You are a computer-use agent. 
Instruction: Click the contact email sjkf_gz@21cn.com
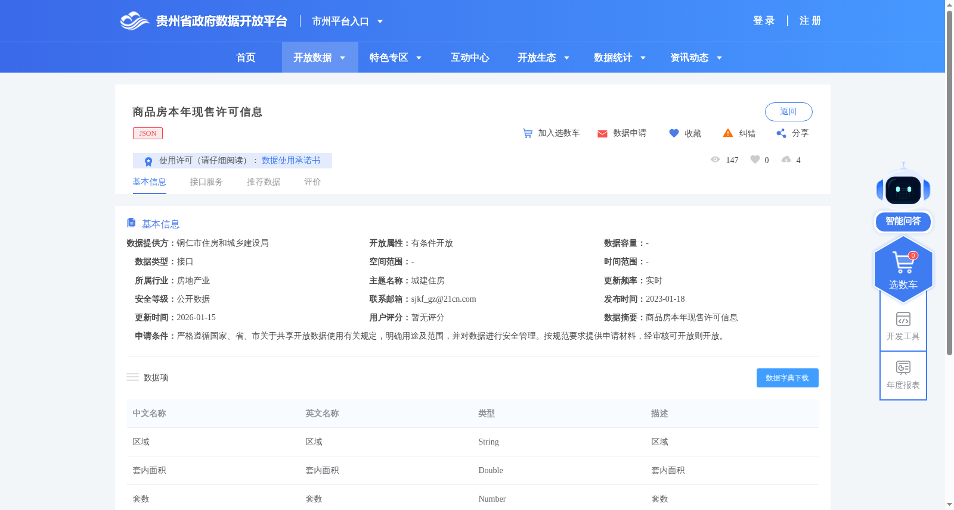[444, 299]
